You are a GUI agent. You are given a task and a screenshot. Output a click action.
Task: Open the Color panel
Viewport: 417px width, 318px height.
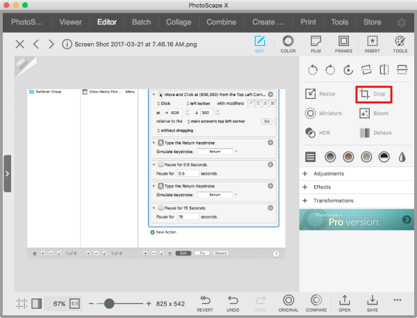point(288,45)
